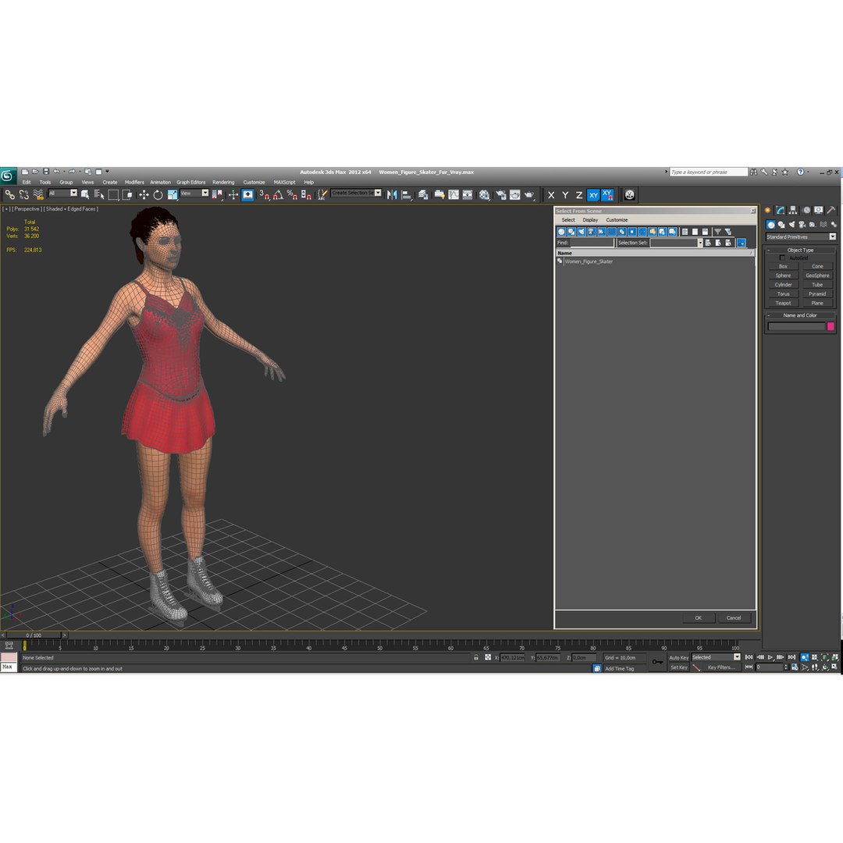Open Display menu in Select From Scene
This screenshot has height=843, width=843.
coord(590,220)
